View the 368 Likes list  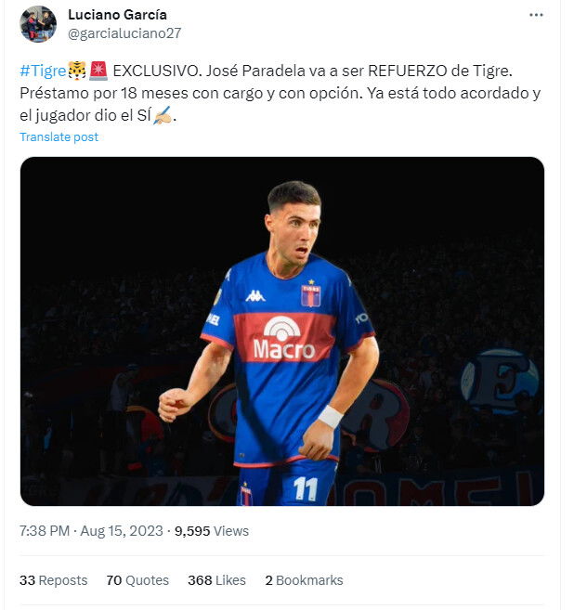point(216,580)
